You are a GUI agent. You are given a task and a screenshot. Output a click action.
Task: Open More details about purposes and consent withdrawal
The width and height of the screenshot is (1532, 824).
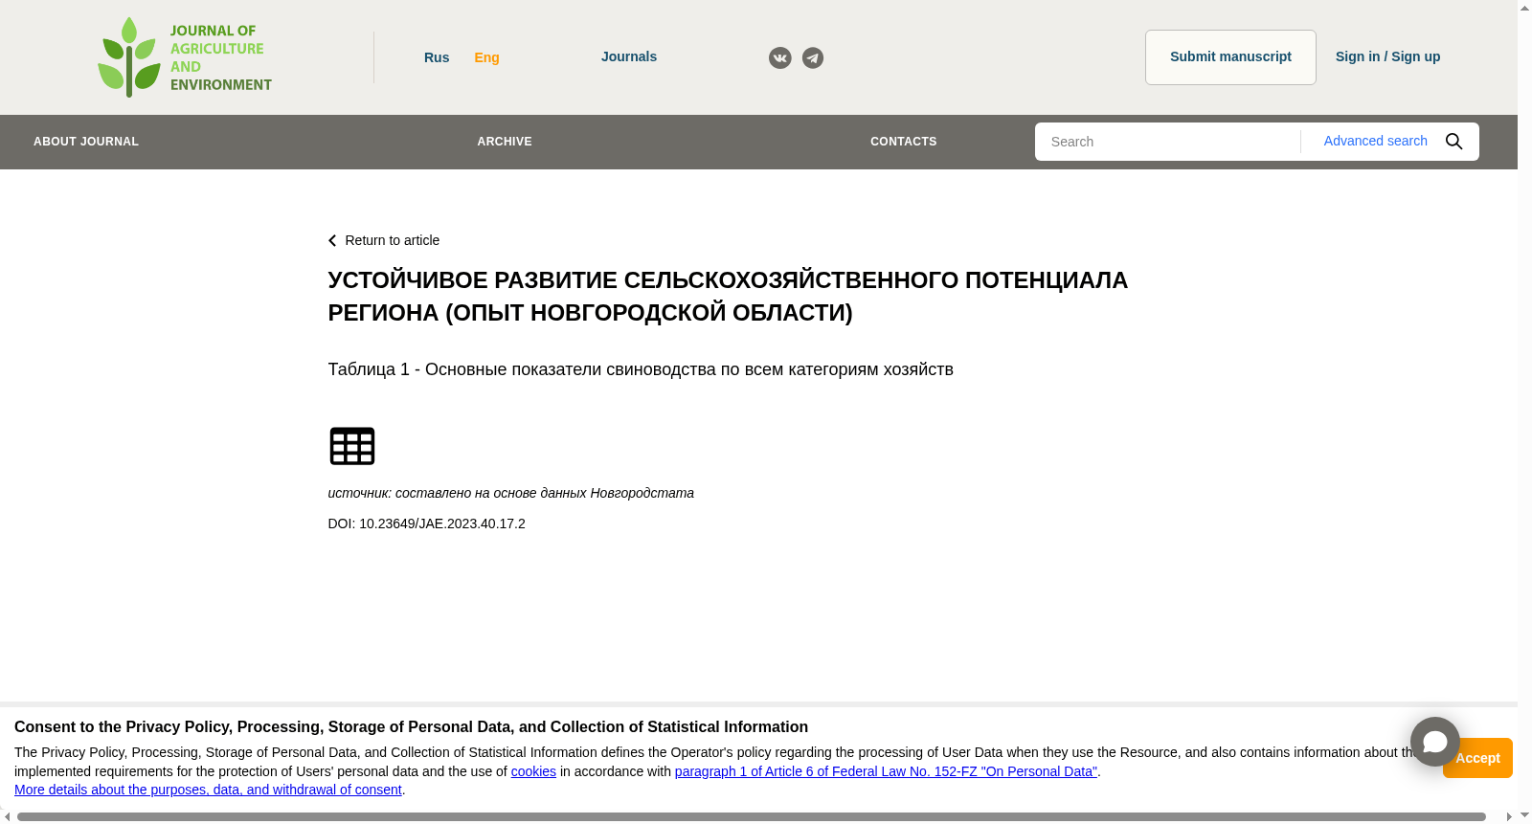tap(208, 790)
